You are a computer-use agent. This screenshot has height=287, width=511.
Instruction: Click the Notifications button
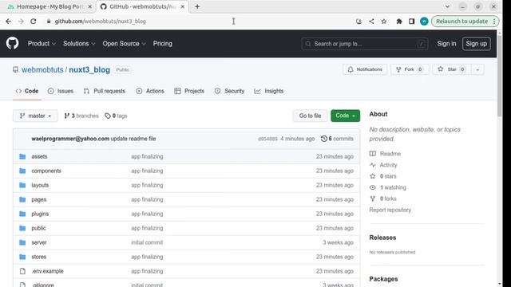(365, 69)
